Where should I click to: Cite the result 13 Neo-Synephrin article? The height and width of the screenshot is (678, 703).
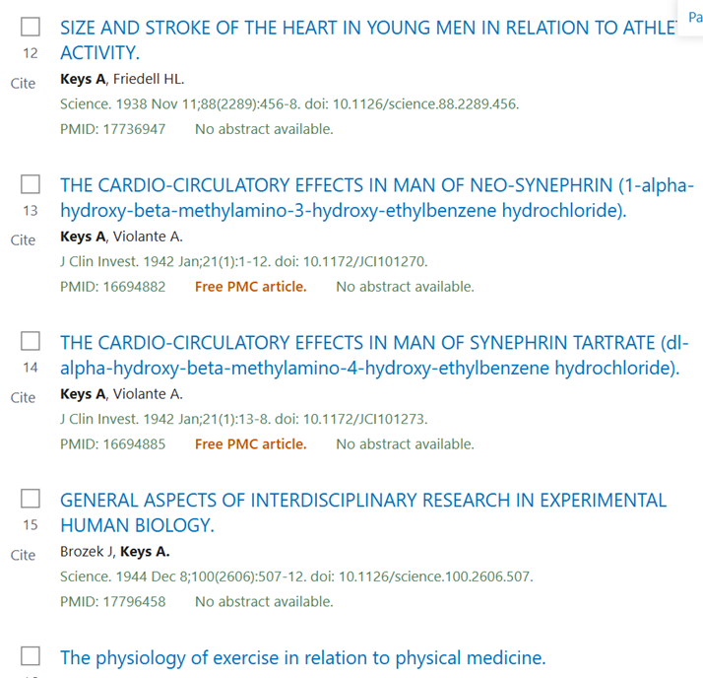click(23, 240)
